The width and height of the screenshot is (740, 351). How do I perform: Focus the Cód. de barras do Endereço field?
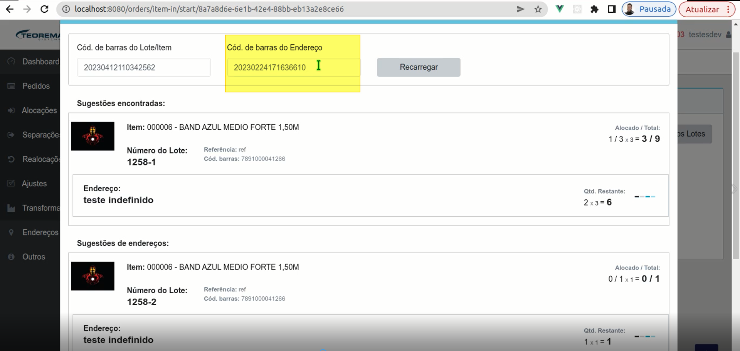[x=293, y=67]
